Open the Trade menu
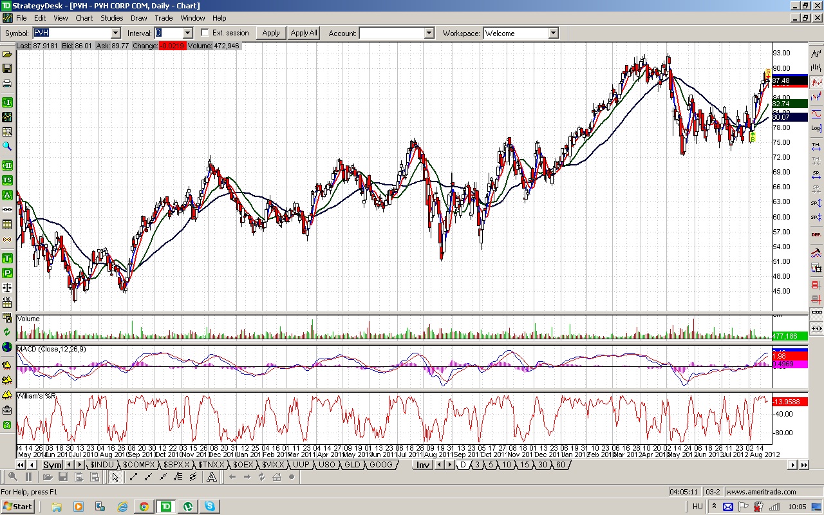Screen dimensions: 824x515 [164, 18]
